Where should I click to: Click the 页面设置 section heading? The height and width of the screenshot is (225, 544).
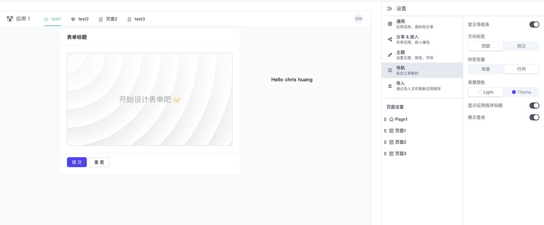click(x=395, y=107)
